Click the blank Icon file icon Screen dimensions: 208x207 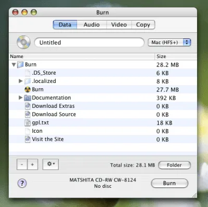click(x=28, y=131)
